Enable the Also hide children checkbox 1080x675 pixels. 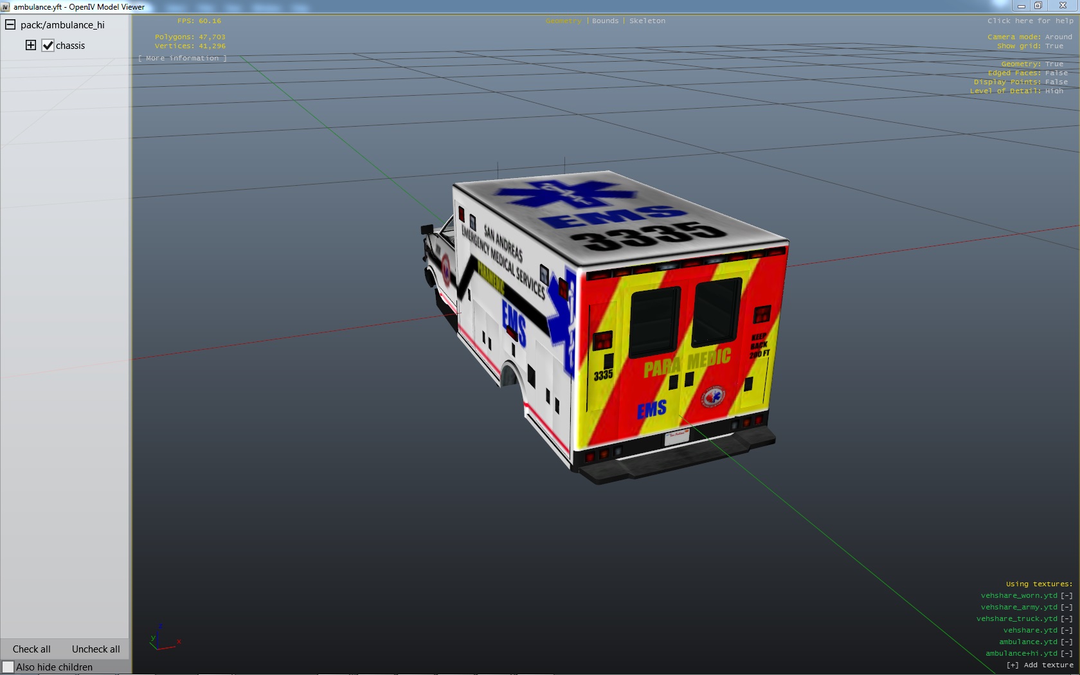coord(8,667)
